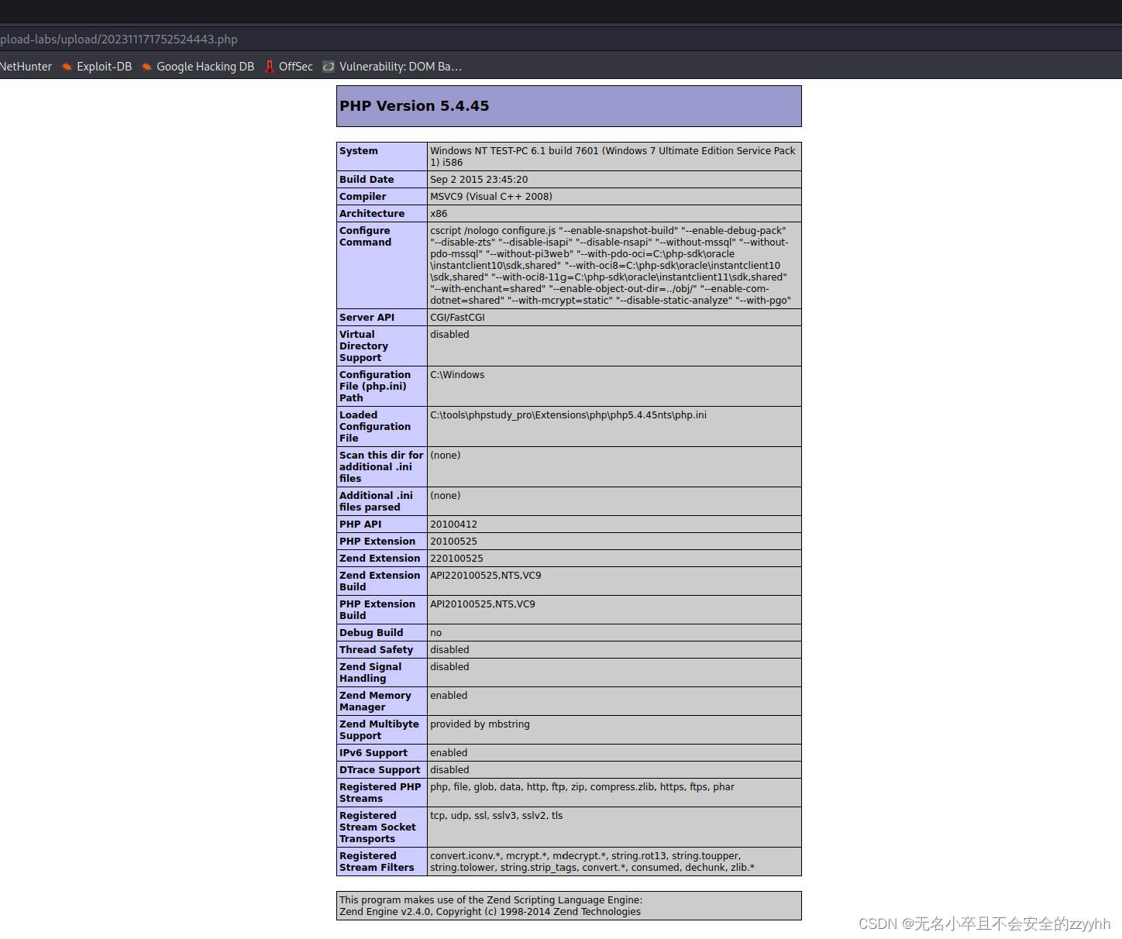Select the 20100525 value
This screenshot has width=1122, height=939.
pos(454,542)
